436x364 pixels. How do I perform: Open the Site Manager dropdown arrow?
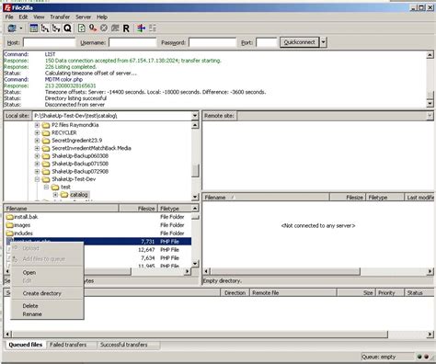tap(21, 28)
